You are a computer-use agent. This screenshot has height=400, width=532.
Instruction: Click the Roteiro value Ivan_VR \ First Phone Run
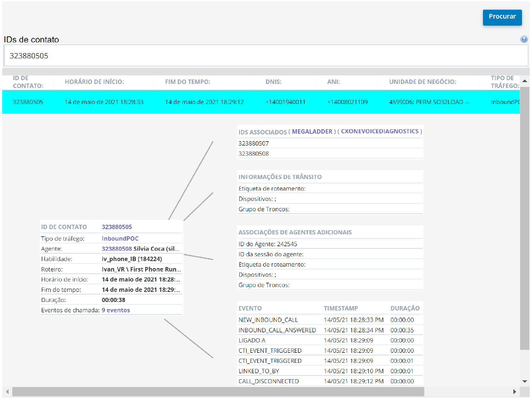(142, 269)
